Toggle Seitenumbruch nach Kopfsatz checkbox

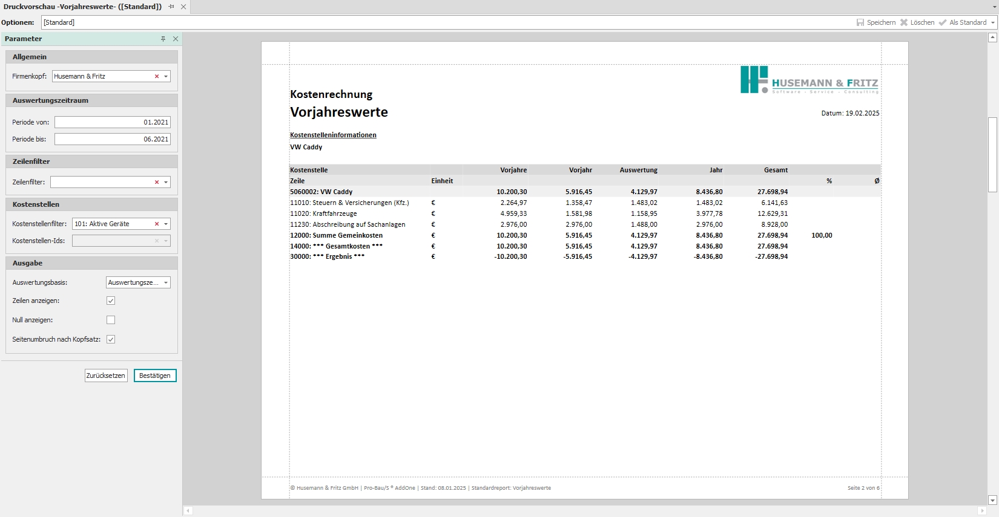[x=111, y=339]
